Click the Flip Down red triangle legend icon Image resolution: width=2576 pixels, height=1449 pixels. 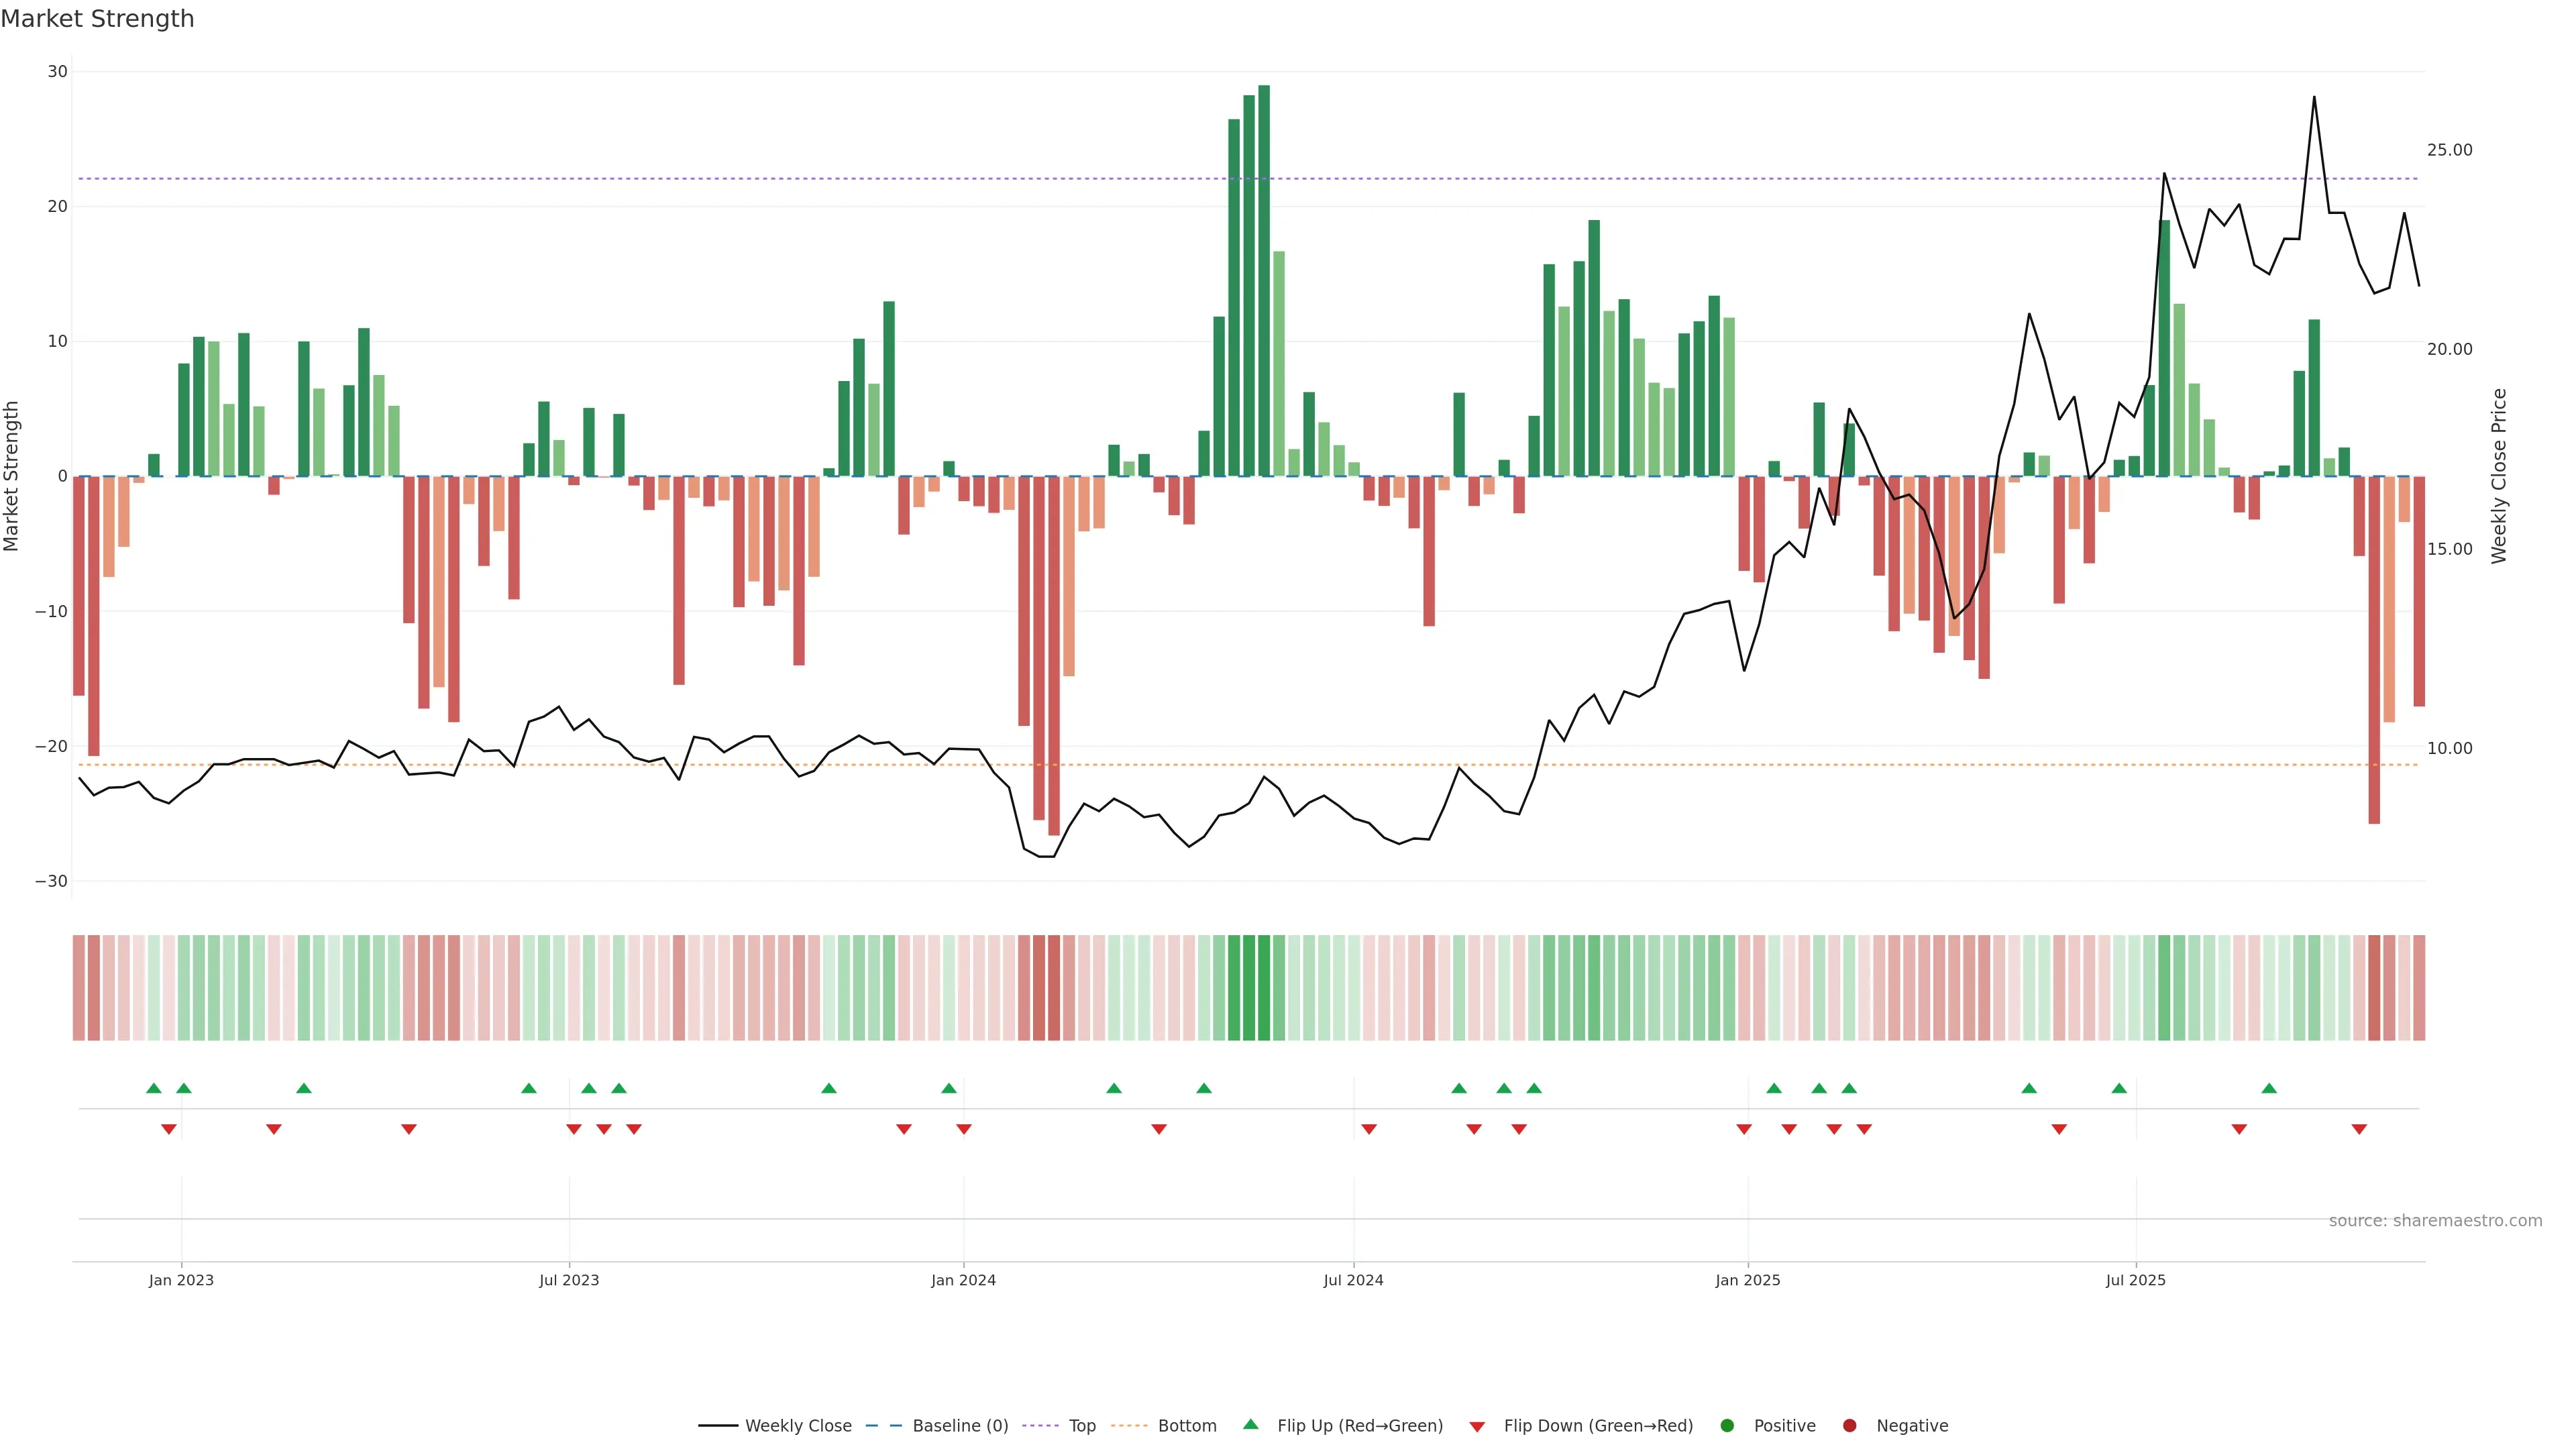1477,1427
